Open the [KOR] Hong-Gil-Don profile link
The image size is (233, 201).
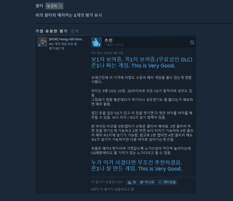click(x=67, y=39)
